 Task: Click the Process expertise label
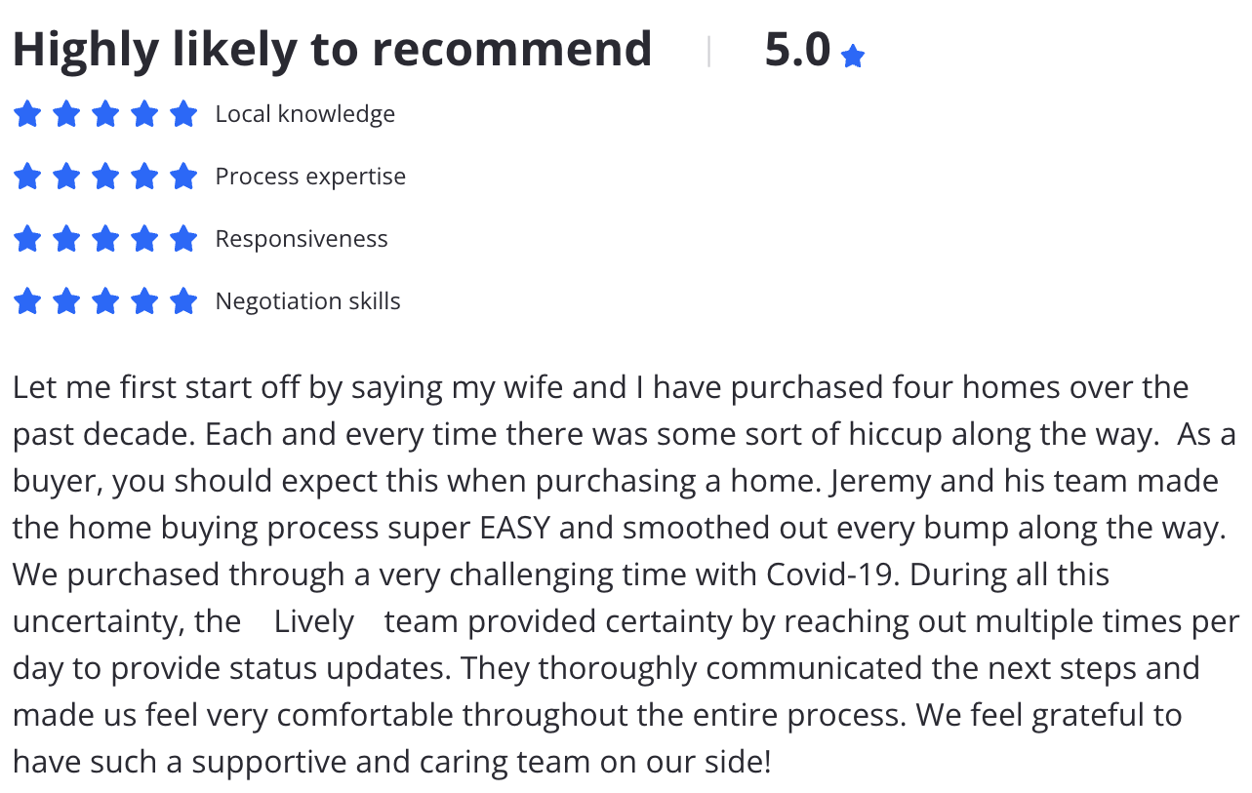[x=310, y=177]
